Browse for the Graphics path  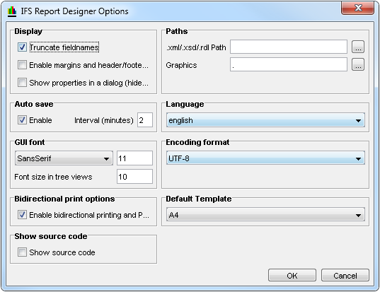tap(358, 64)
